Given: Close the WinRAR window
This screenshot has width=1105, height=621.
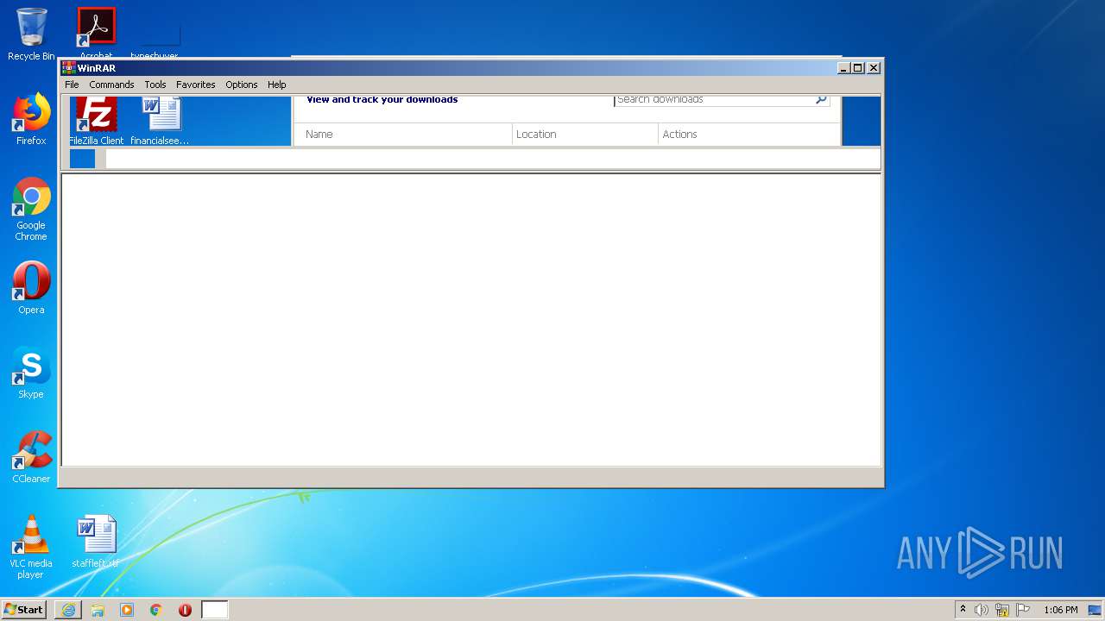Looking at the screenshot, I should click(x=874, y=68).
